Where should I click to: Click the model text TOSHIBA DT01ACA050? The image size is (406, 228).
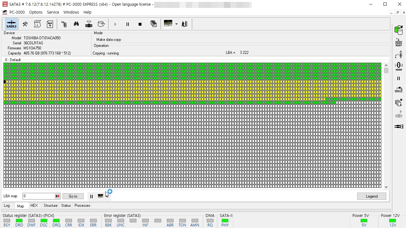(42, 38)
